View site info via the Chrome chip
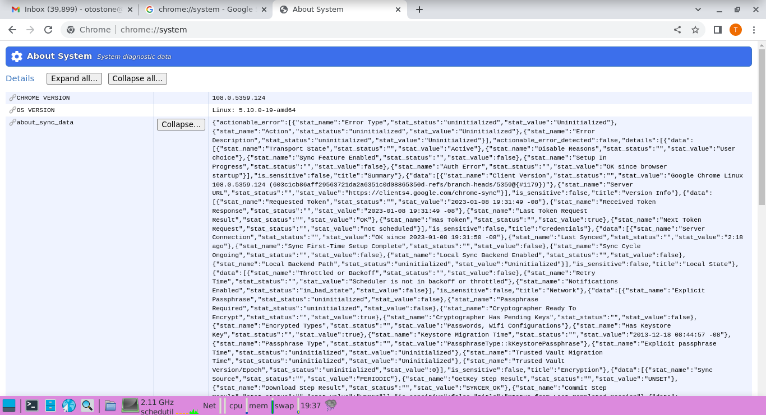Screen dimensions: 766x415 (89, 30)
